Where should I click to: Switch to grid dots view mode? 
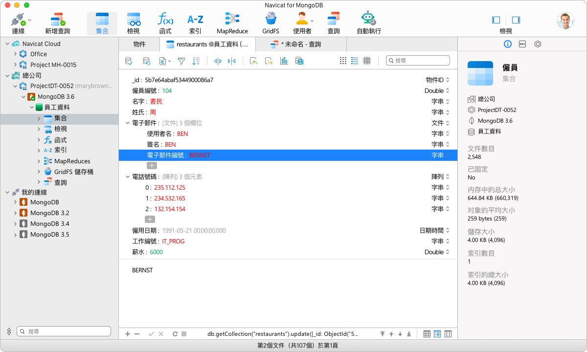[343, 61]
